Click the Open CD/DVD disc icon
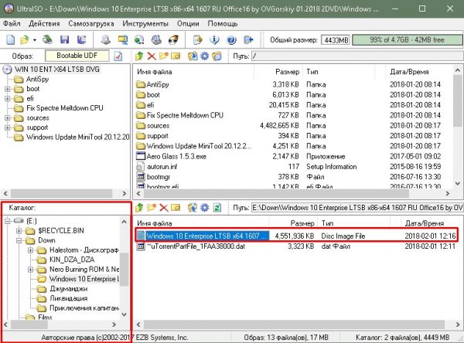Screen dimensions: 464x343 (47, 39)
